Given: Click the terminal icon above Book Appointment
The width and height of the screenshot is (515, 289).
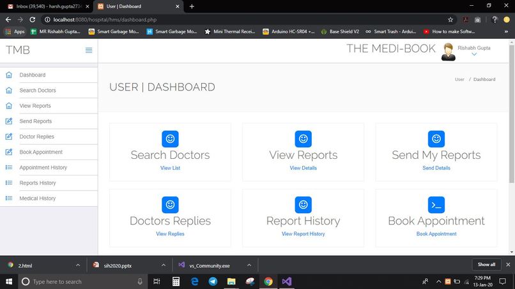Looking at the screenshot, I should click(x=436, y=205).
